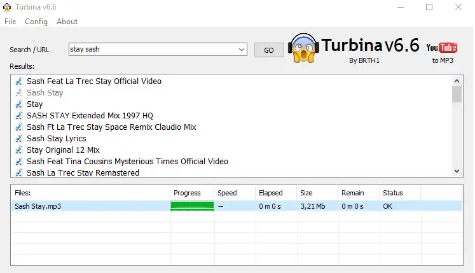Open the File menu

tap(10, 22)
